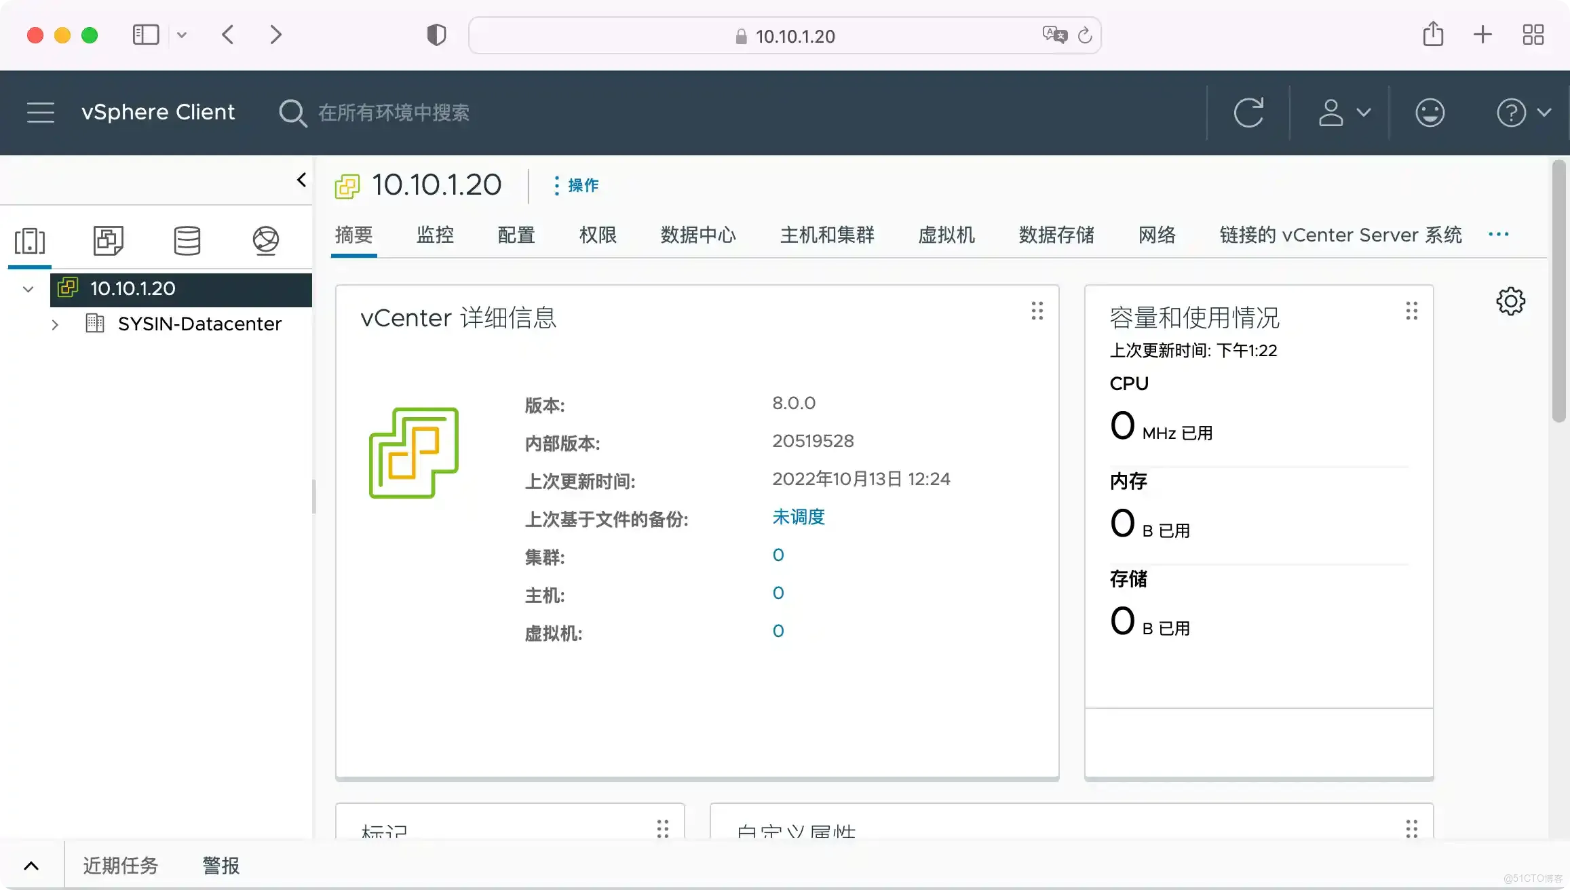Click the Safari share icon
Image resolution: width=1570 pixels, height=890 pixels.
click(x=1433, y=35)
